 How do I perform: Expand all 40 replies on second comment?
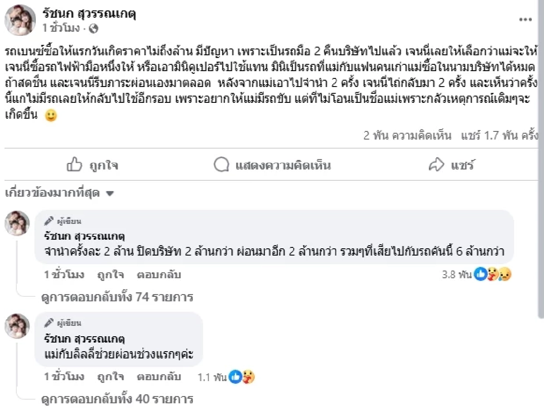pyautogui.click(x=117, y=399)
